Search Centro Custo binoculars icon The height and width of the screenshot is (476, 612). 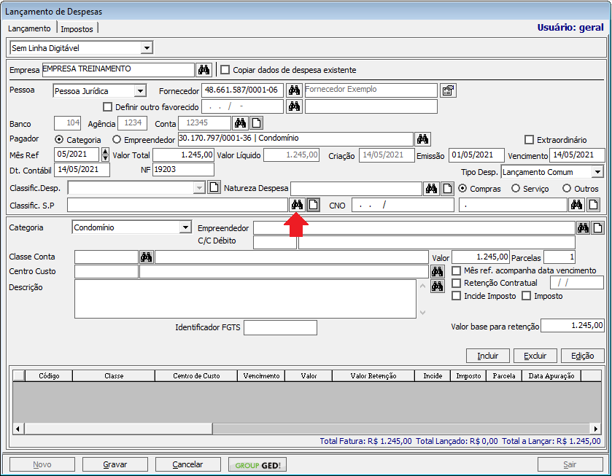(x=437, y=271)
